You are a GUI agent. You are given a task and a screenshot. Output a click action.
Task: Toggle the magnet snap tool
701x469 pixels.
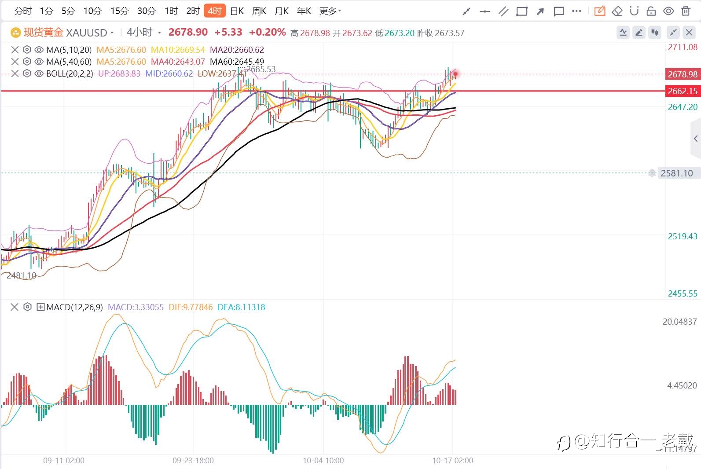[x=634, y=11]
